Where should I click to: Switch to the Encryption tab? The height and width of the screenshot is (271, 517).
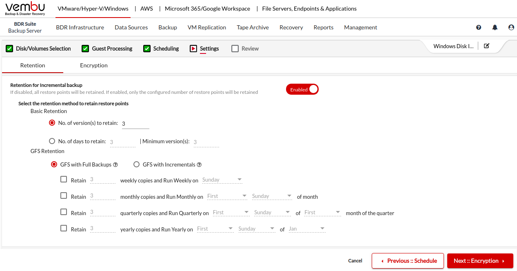pyautogui.click(x=94, y=65)
